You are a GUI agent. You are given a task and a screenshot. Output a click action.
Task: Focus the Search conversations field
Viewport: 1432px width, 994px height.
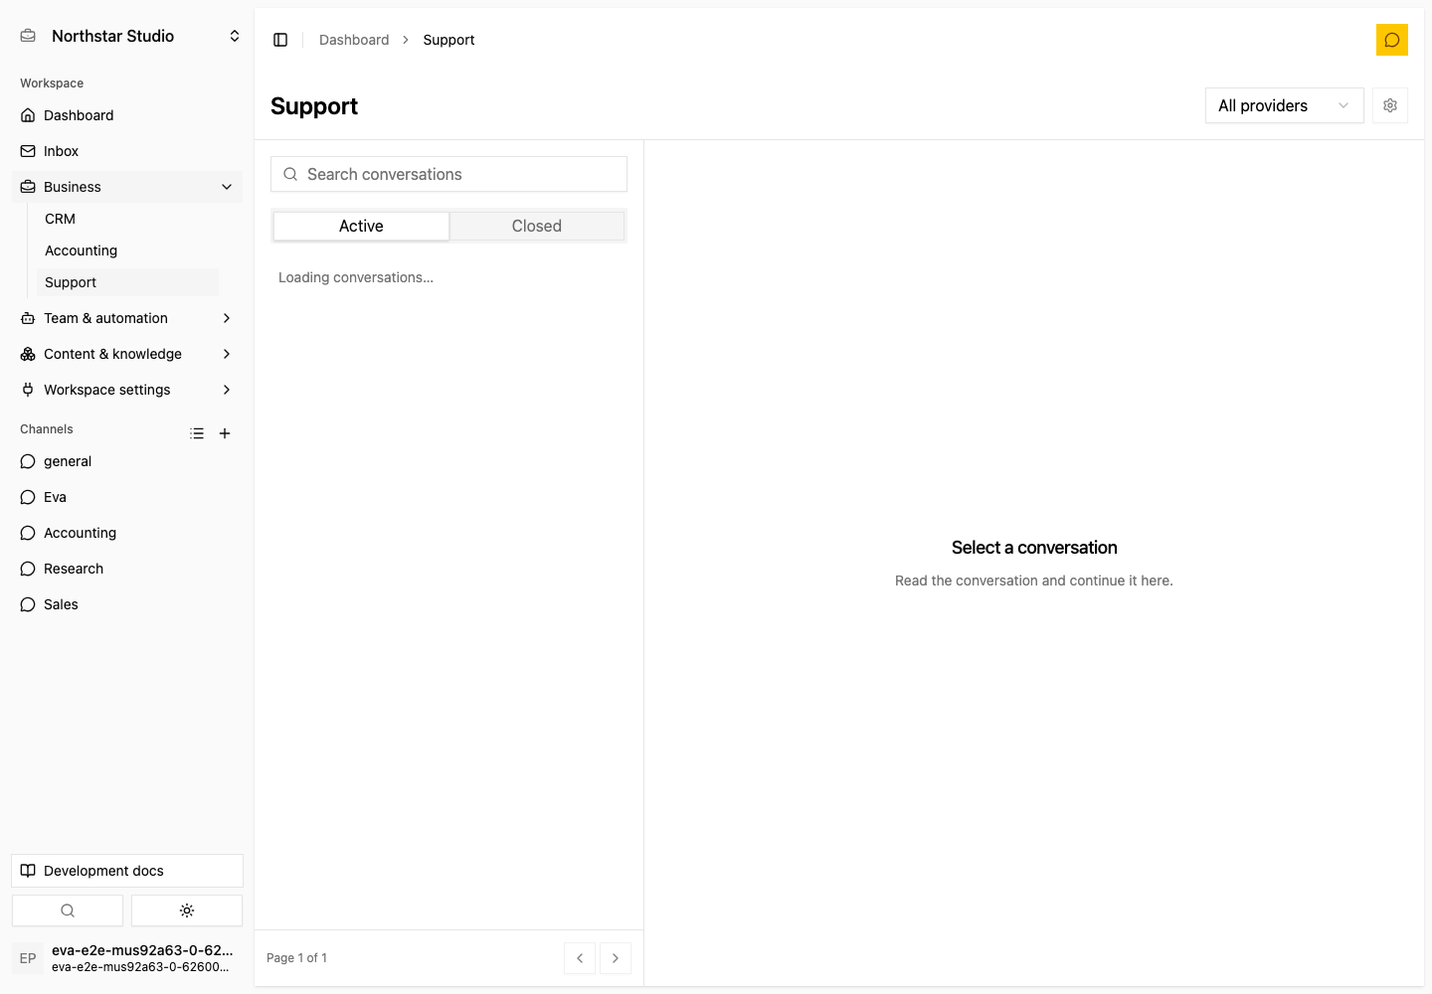pyautogui.click(x=448, y=174)
